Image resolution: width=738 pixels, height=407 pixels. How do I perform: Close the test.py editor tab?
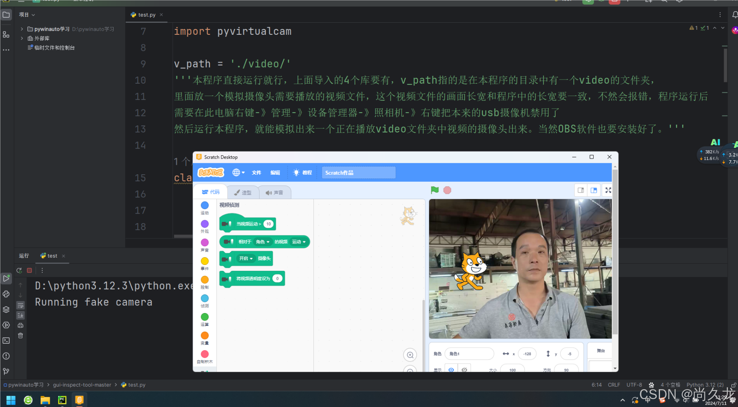(x=161, y=14)
